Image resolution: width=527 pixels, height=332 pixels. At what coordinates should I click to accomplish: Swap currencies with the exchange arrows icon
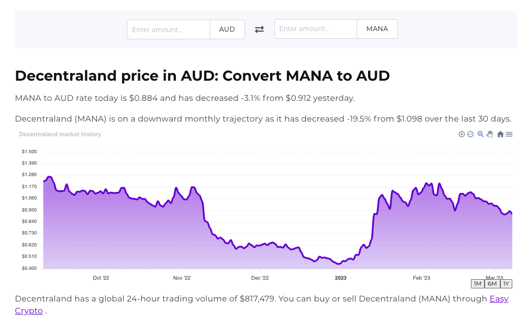pos(259,29)
